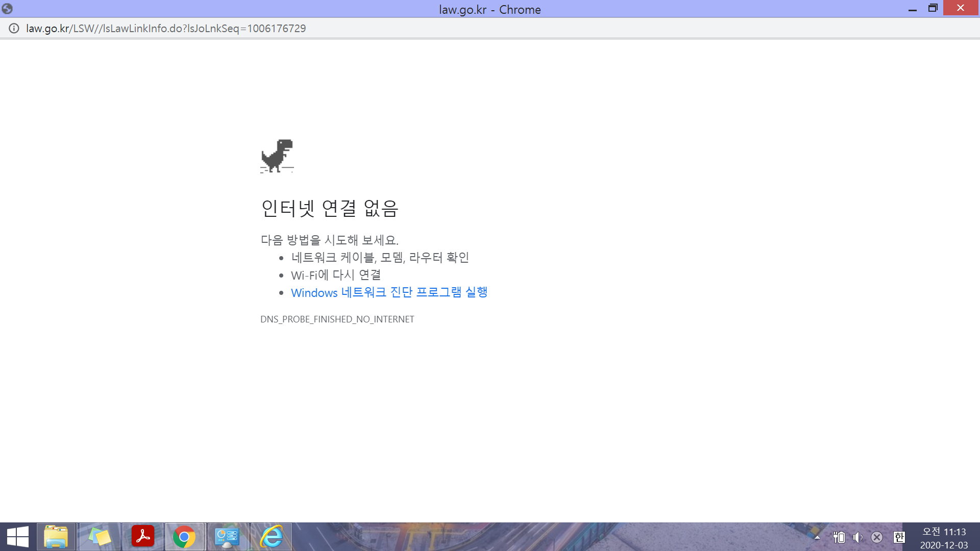Screen dimensions: 980x551
Task: Click the Chrome window globe icon in title bar
Action: click(7, 9)
